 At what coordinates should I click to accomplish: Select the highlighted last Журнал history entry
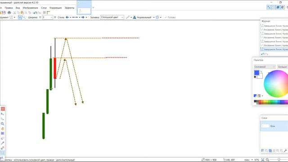[x=274, y=49]
